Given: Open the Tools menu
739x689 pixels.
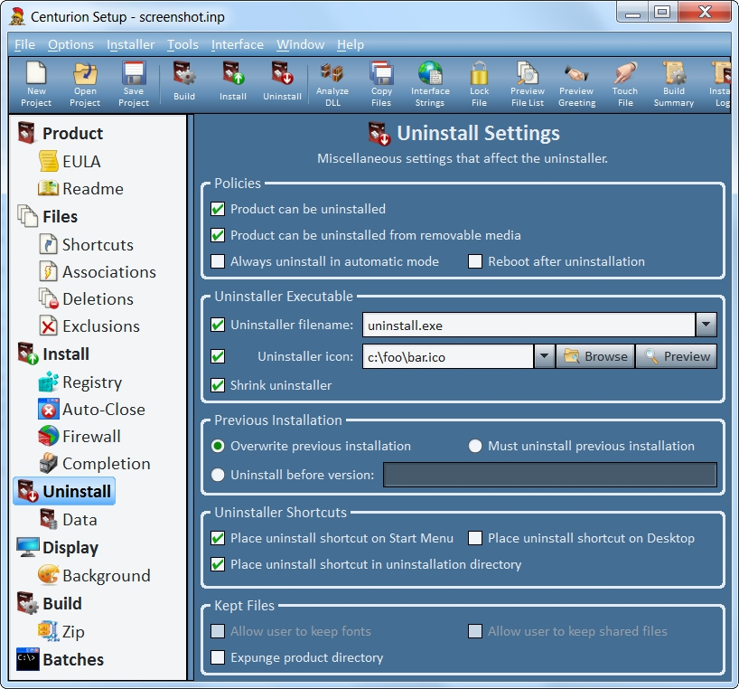Looking at the screenshot, I should coord(182,44).
